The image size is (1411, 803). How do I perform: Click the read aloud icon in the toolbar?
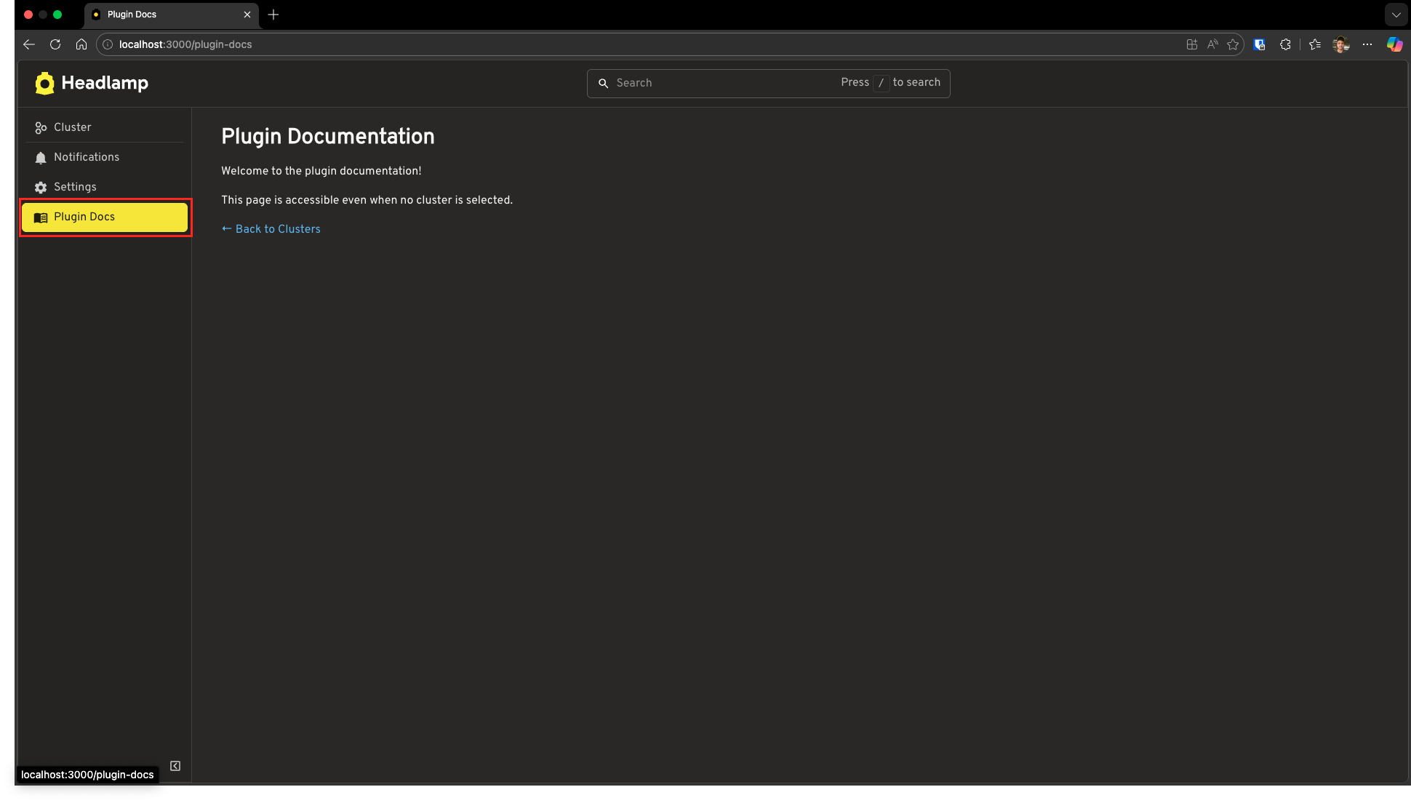click(x=1212, y=44)
